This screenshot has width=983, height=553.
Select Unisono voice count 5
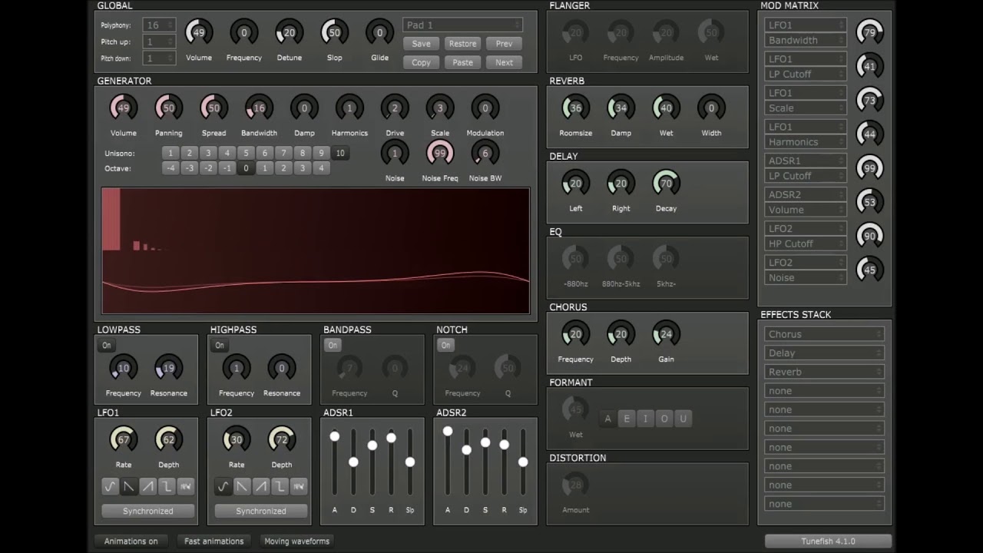(x=246, y=153)
